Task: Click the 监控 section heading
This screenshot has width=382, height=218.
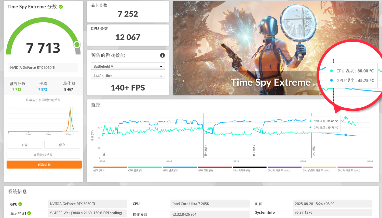Action: [x=96, y=105]
